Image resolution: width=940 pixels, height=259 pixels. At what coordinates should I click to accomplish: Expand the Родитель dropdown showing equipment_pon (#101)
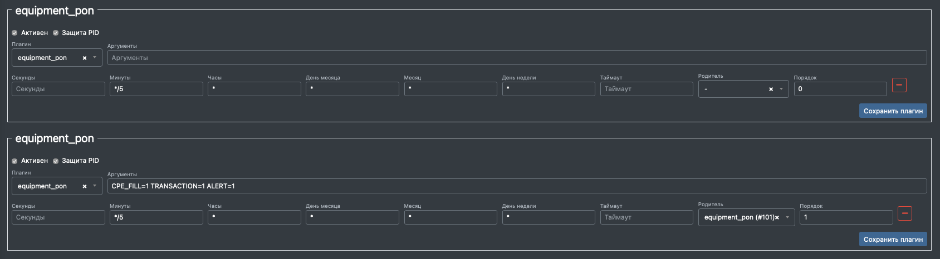(x=787, y=217)
